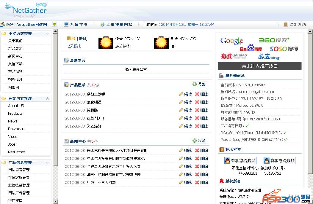Open 友情链接管理 sidebar item

(19, 185)
